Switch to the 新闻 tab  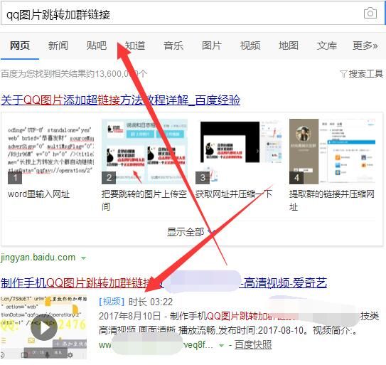(x=58, y=46)
